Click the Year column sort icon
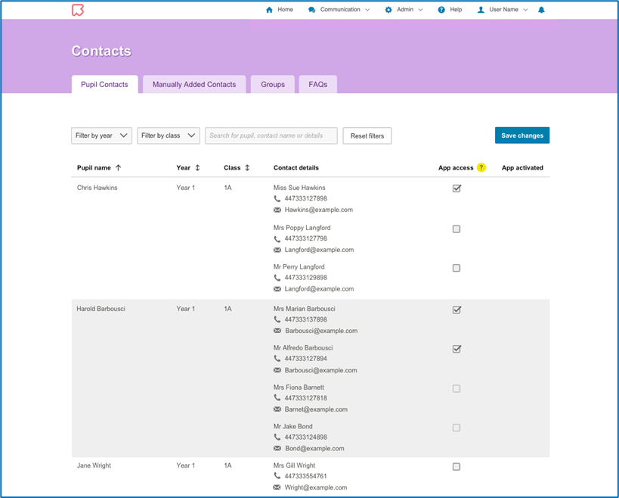The height and width of the screenshot is (498, 619). (198, 168)
